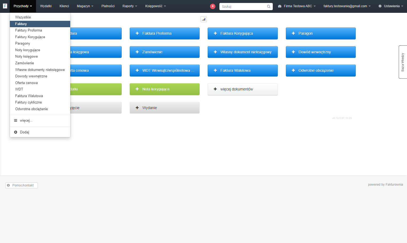Screen dimensions: 407x243
Task: Click the Fakturownia logo icon
Action: pos(5,6)
